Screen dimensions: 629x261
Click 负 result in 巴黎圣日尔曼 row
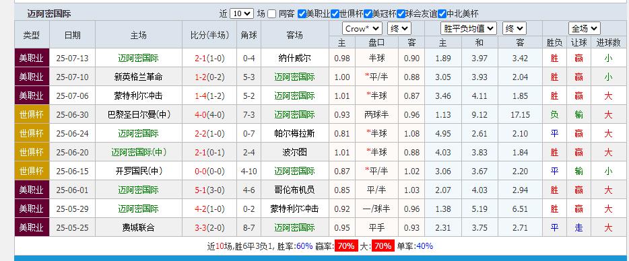[554, 114]
